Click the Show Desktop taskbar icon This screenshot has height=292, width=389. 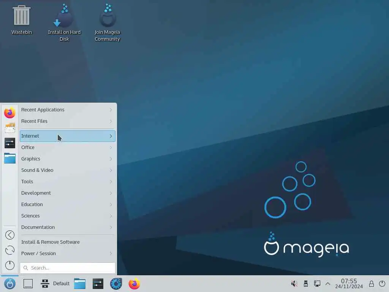[x=28, y=284]
